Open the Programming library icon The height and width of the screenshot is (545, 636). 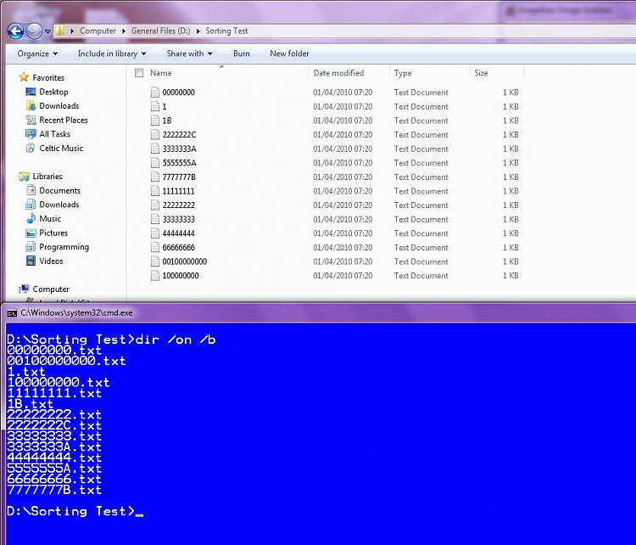click(31, 246)
